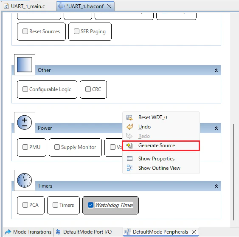
Task: Uncheck the Watchdog Timer checkbox
Action: click(90, 205)
